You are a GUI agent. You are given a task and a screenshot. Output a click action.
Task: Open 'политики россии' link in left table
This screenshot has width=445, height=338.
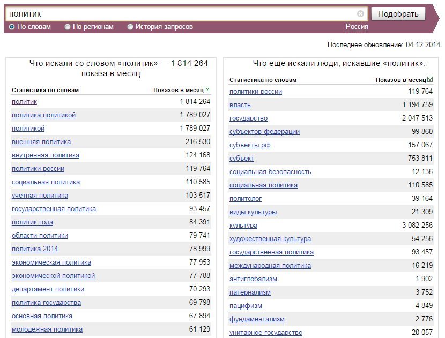click(x=38, y=168)
